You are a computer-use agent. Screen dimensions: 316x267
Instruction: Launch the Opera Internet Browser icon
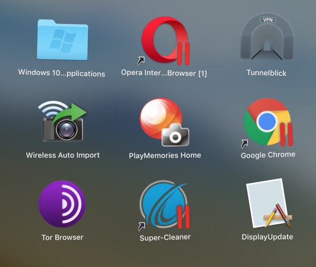coord(164,41)
